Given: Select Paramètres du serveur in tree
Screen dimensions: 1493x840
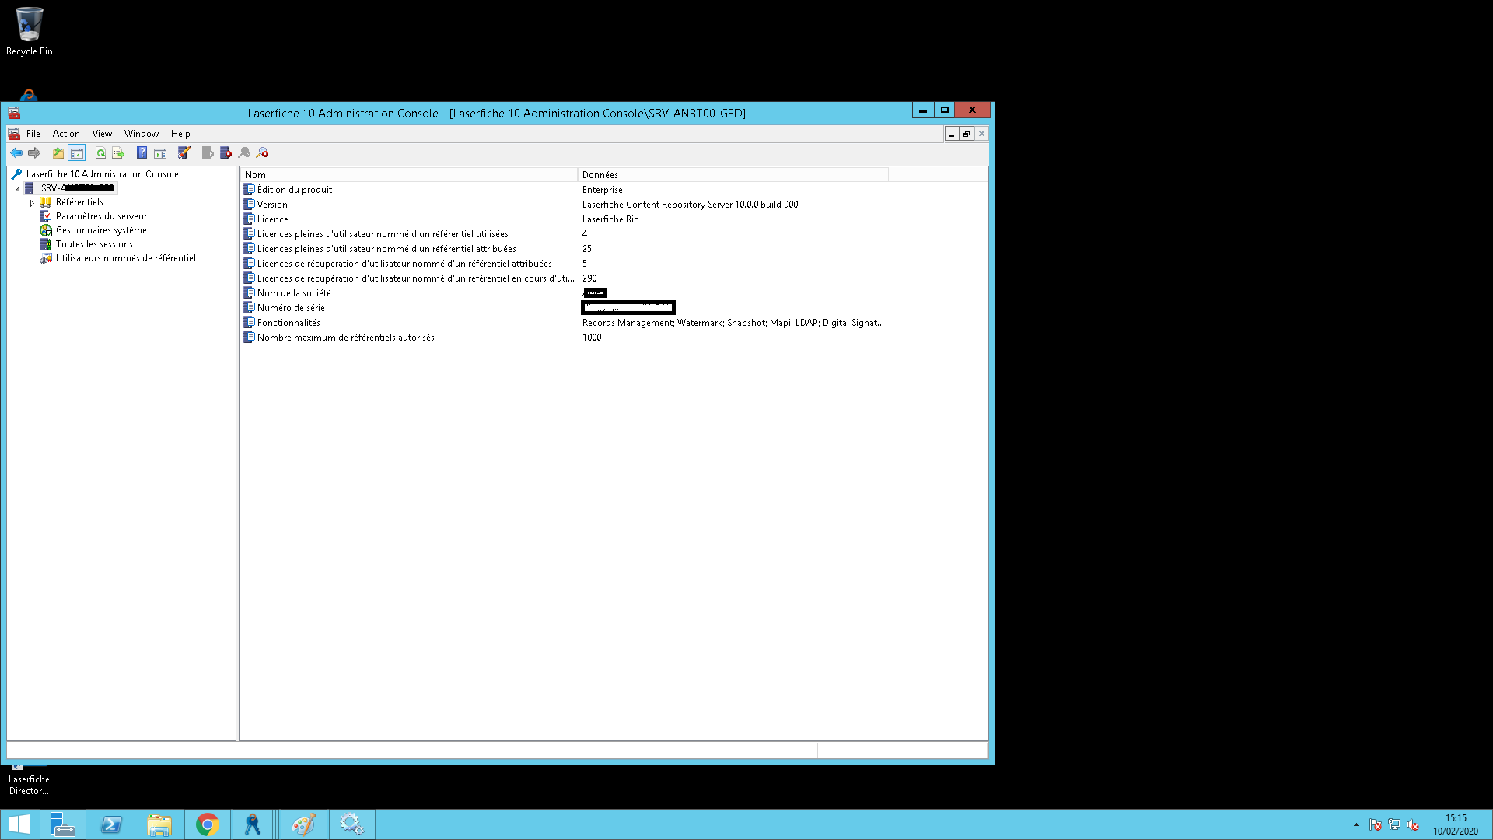Looking at the screenshot, I should pos(101,216).
